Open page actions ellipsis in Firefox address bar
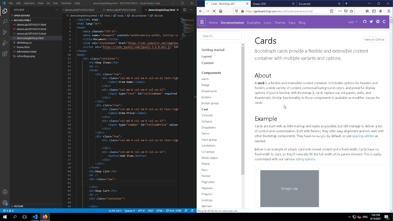Viewport: 393px width, 221px height. 340,11
